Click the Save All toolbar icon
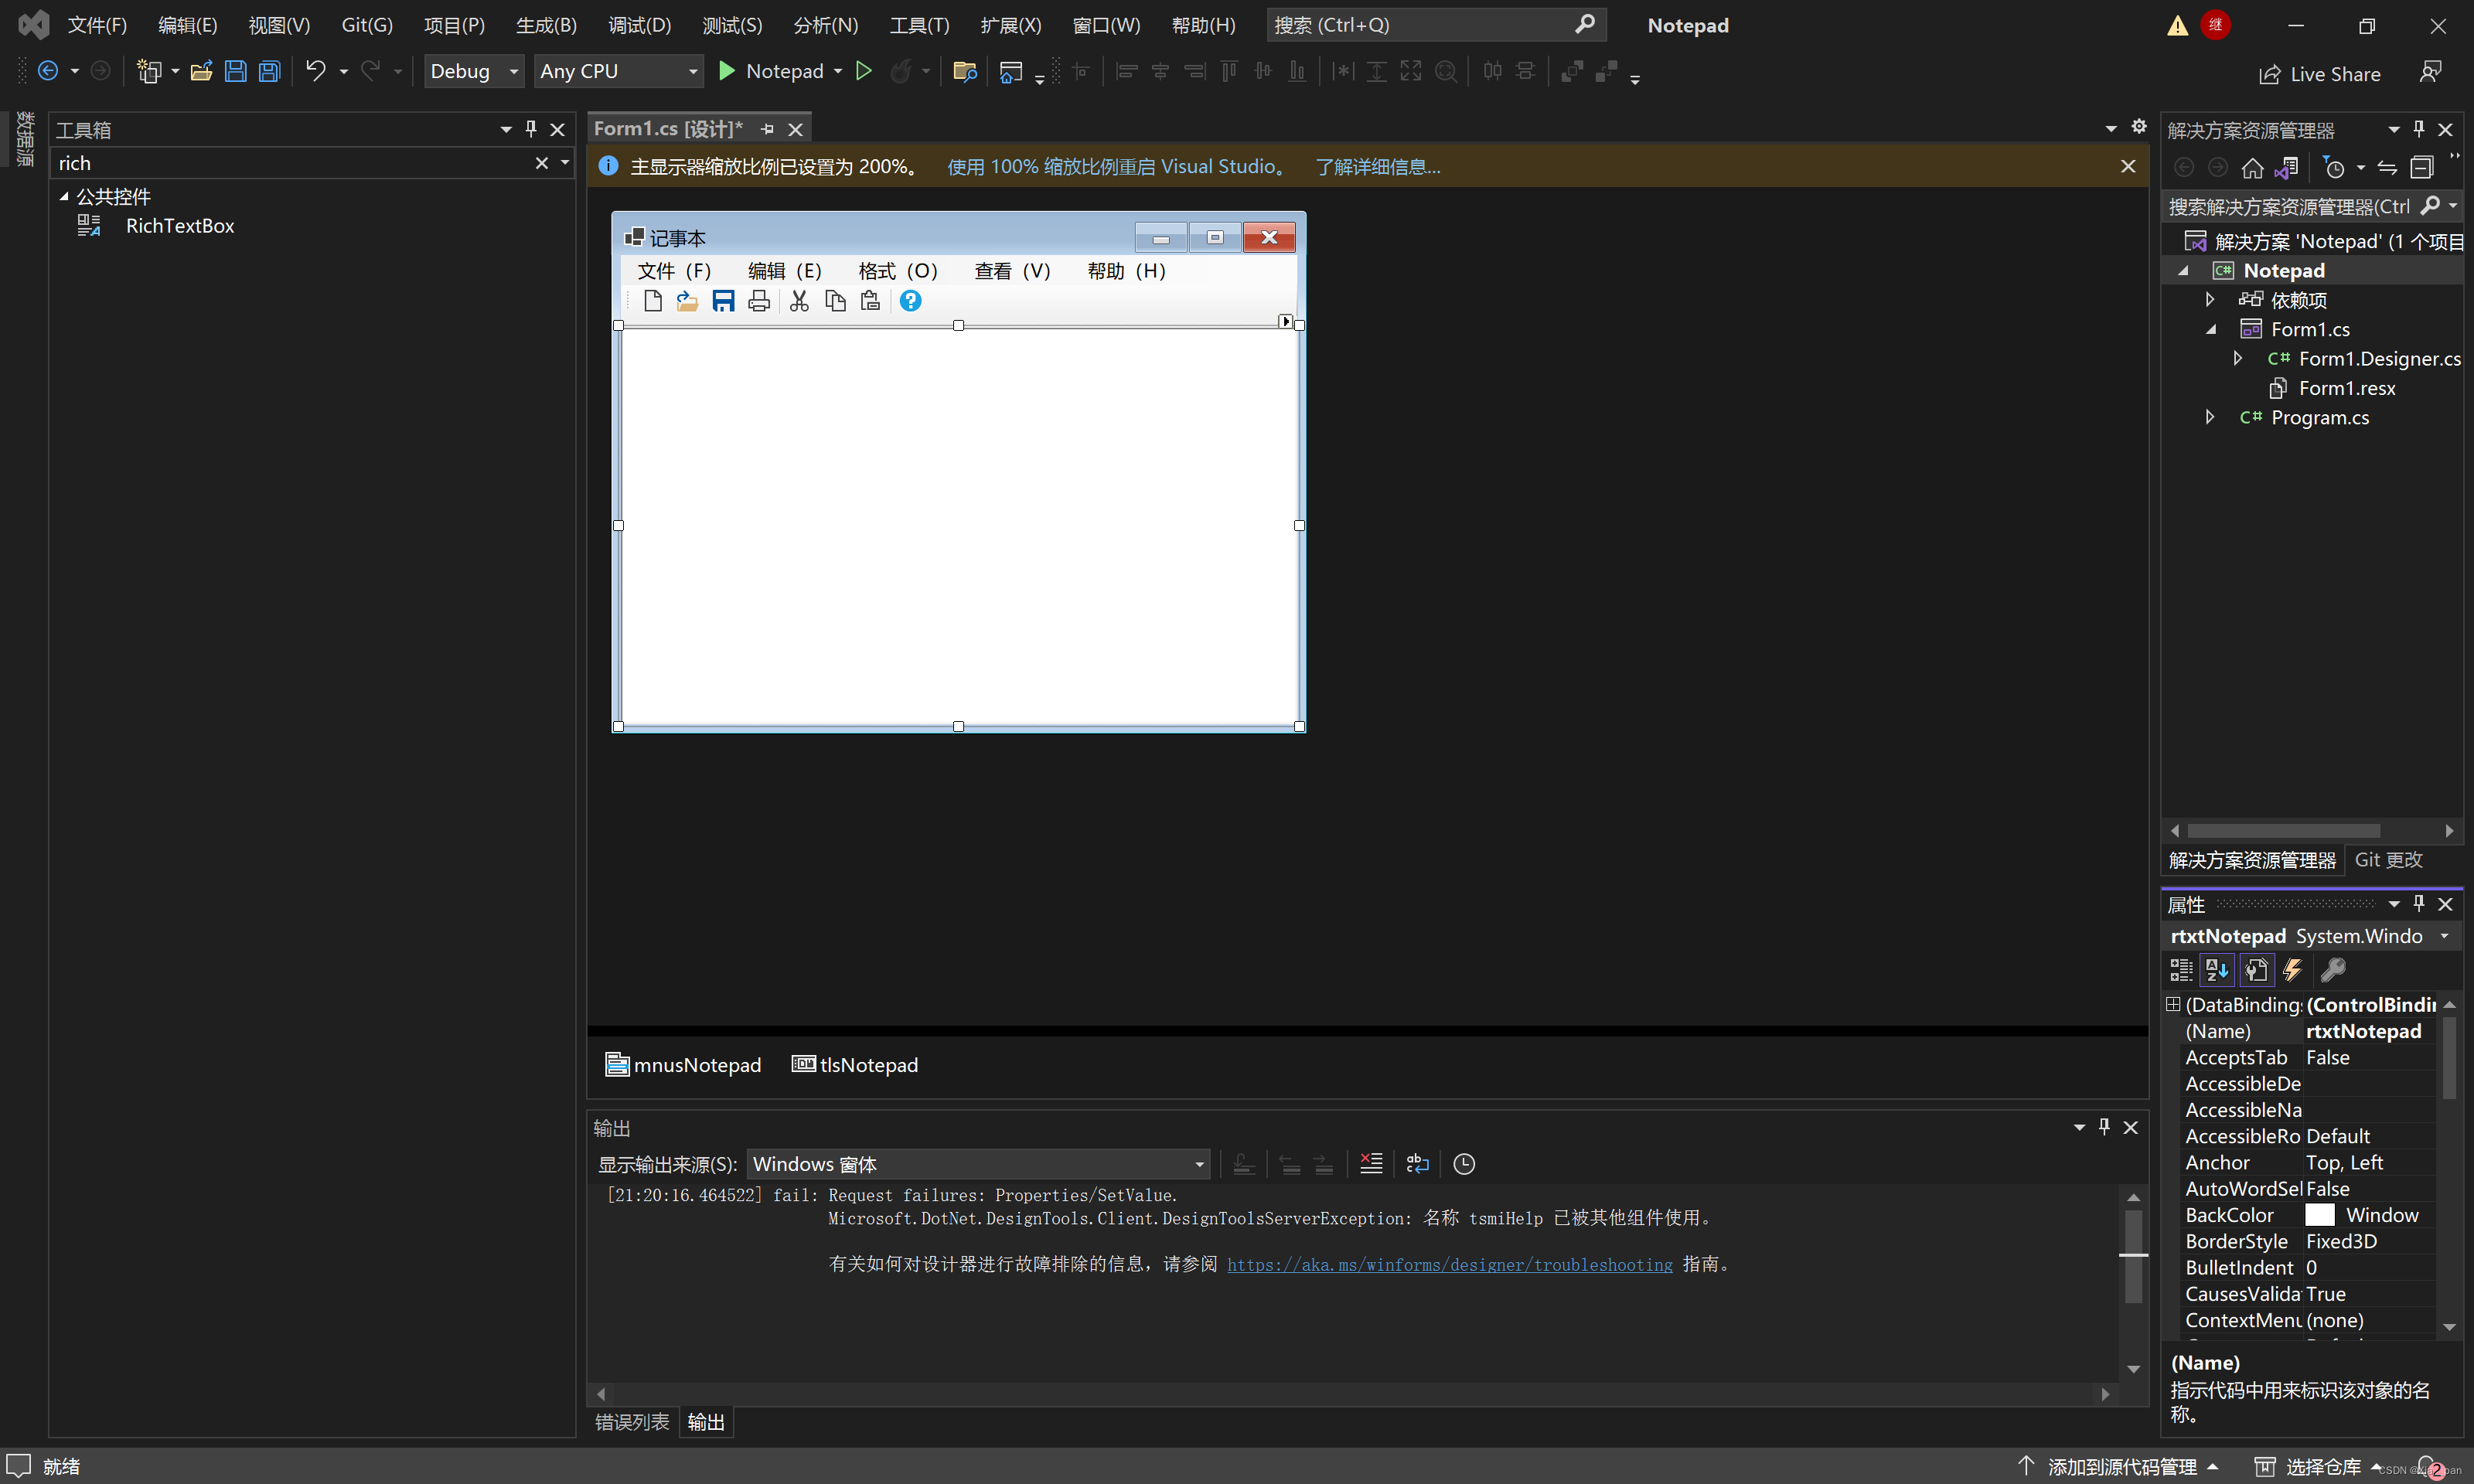The height and width of the screenshot is (1484, 2474). (269, 71)
